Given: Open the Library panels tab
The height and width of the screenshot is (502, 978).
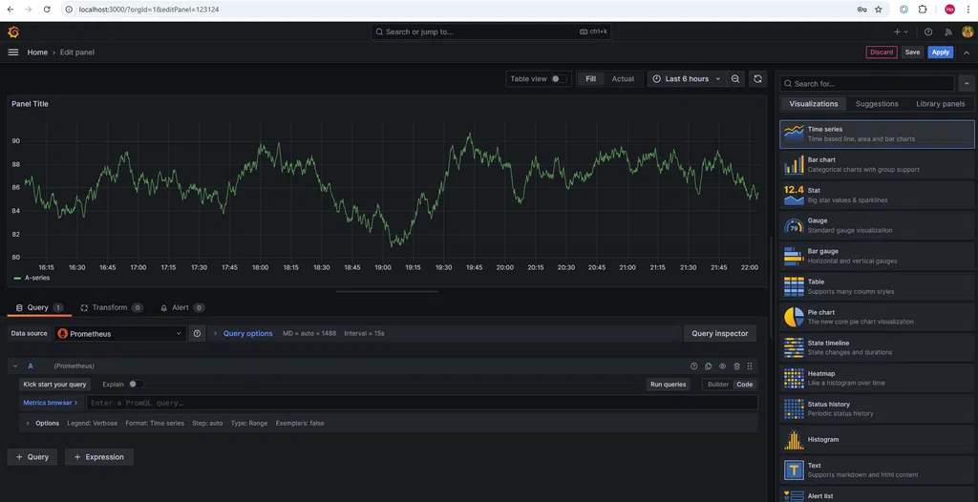Looking at the screenshot, I should (x=940, y=104).
